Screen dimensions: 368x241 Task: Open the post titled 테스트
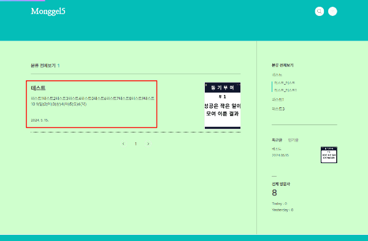coord(38,88)
